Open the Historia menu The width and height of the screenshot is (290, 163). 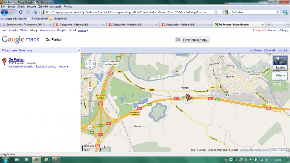(31, 6)
